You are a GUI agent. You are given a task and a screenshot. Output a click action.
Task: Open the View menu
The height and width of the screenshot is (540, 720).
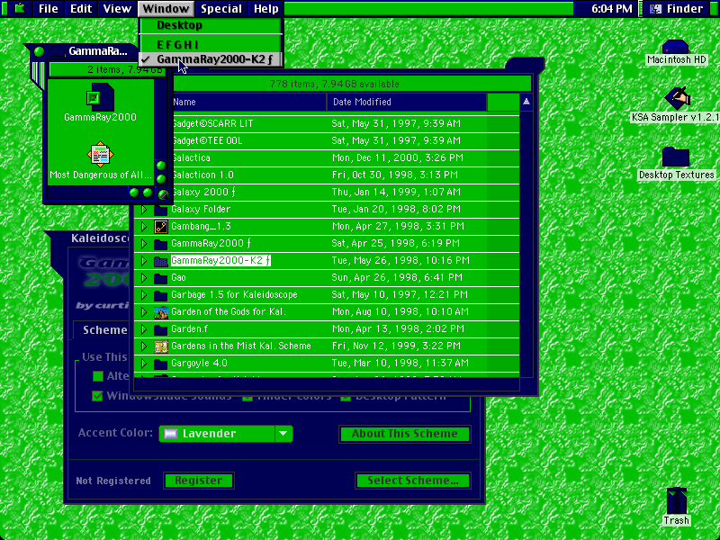117,9
